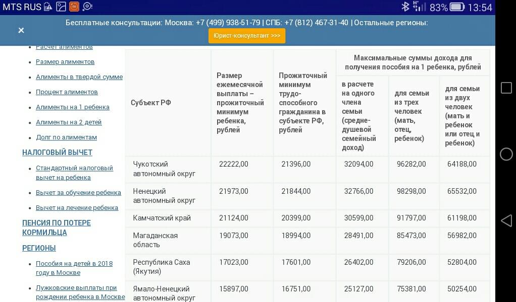This screenshot has height=302, width=516.
Task: Open РЕГИОНЫ section heading link
Action: tap(39, 248)
